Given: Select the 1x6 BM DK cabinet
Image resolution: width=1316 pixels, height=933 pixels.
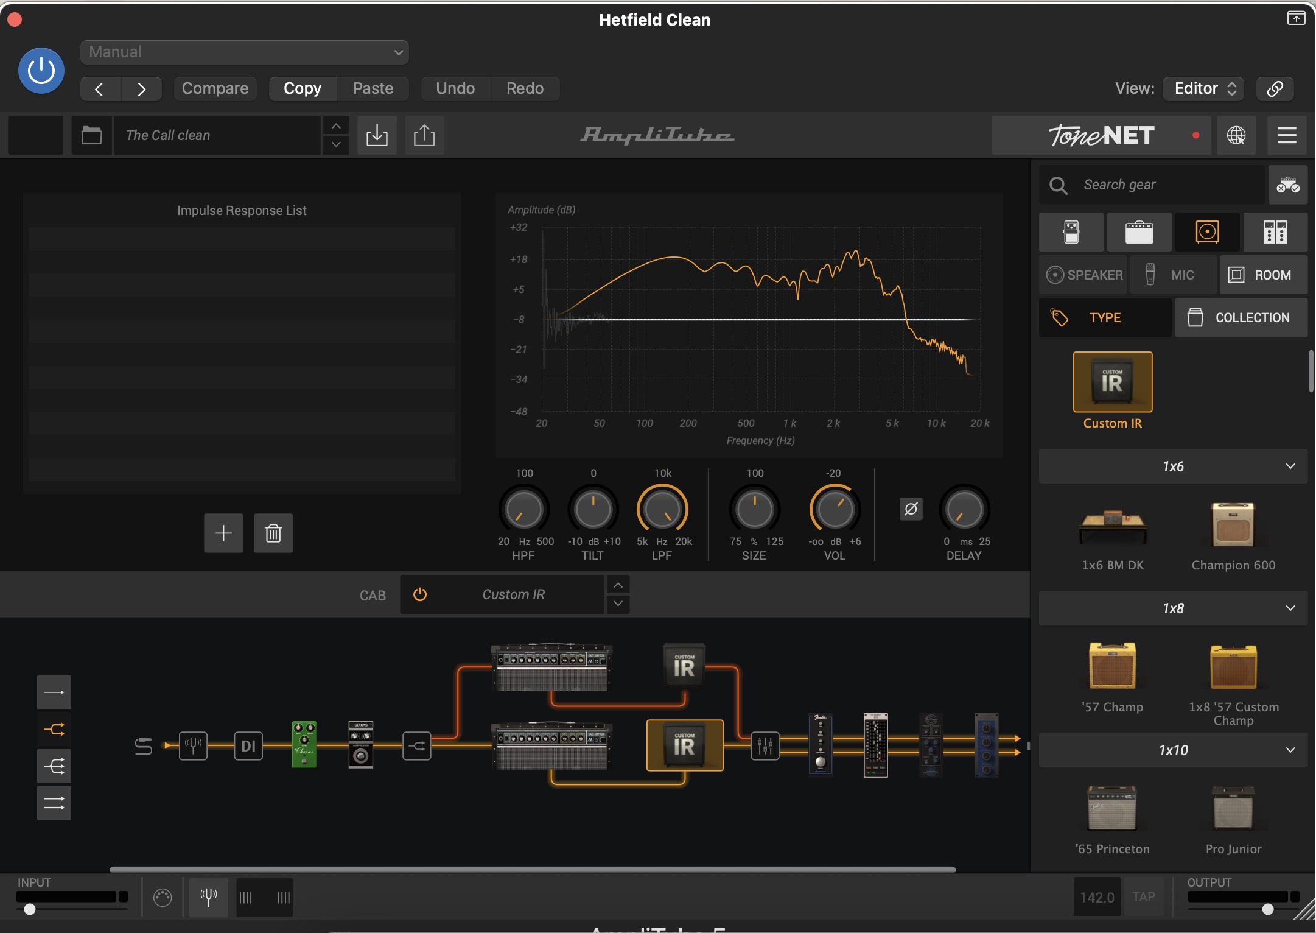Looking at the screenshot, I should 1113,528.
